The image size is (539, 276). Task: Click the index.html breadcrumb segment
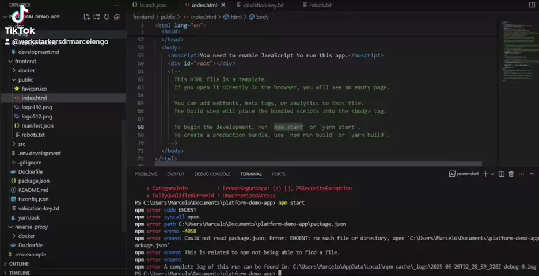pos(200,17)
